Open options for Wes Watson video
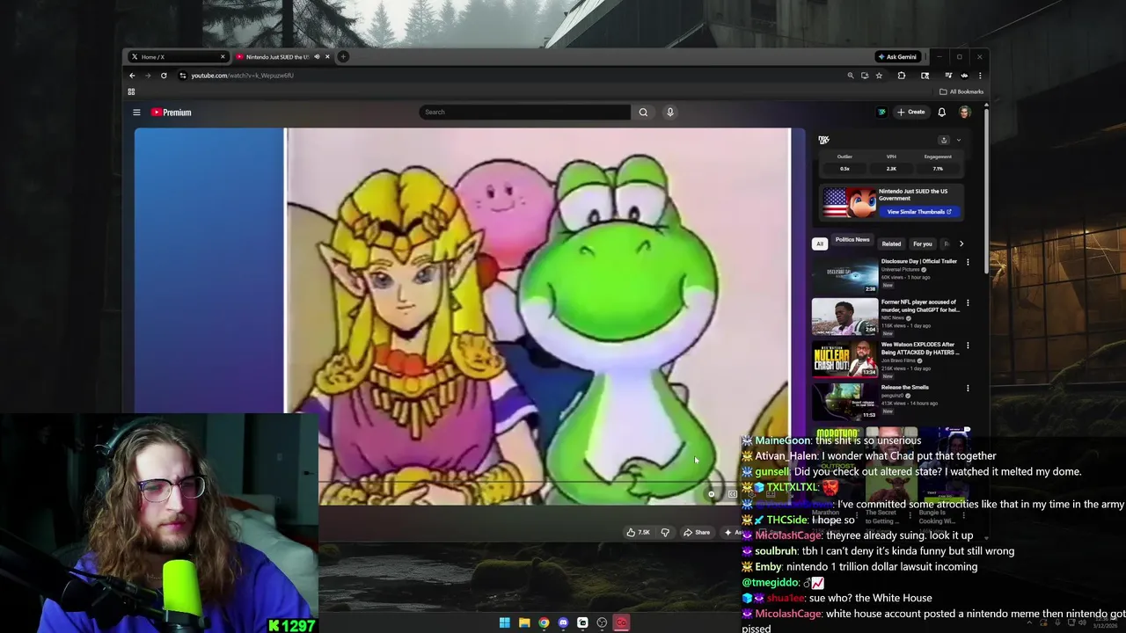 [x=968, y=346]
